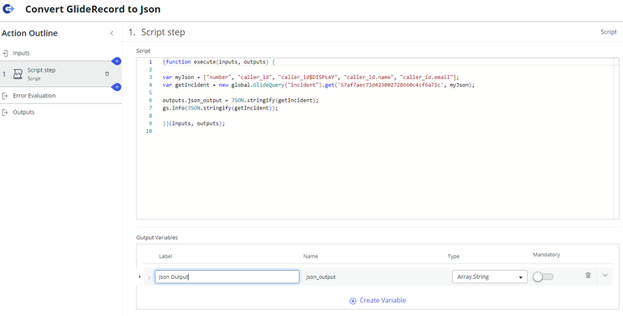Viewport: 623px width, 316px height.
Task: Collapse the Action Outline panel
Action: pyautogui.click(x=111, y=33)
